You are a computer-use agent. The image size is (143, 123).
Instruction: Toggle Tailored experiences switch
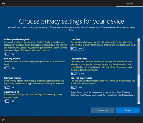tap(74, 87)
